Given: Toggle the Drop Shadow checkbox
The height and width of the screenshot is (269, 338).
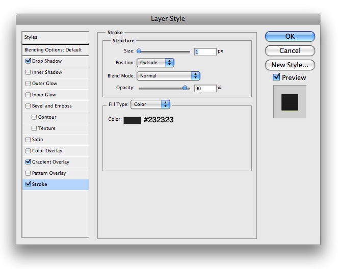Looking at the screenshot, I should [28, 61].
